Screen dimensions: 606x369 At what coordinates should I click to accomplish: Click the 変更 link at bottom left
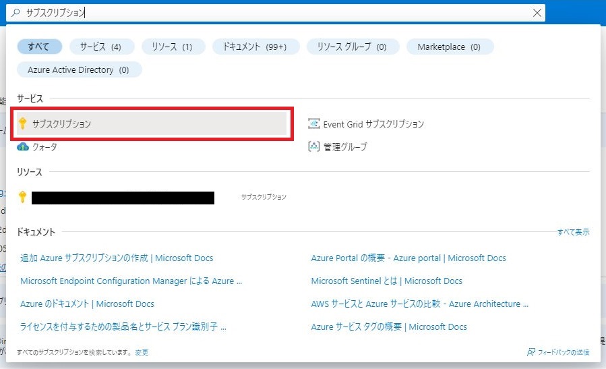pos(142,352)
